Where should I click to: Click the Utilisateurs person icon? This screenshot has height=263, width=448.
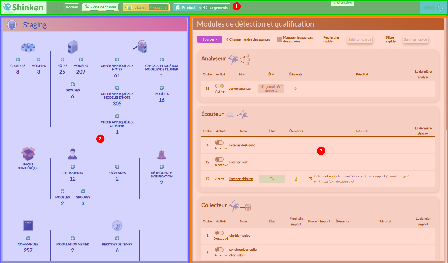click(73, 154)
